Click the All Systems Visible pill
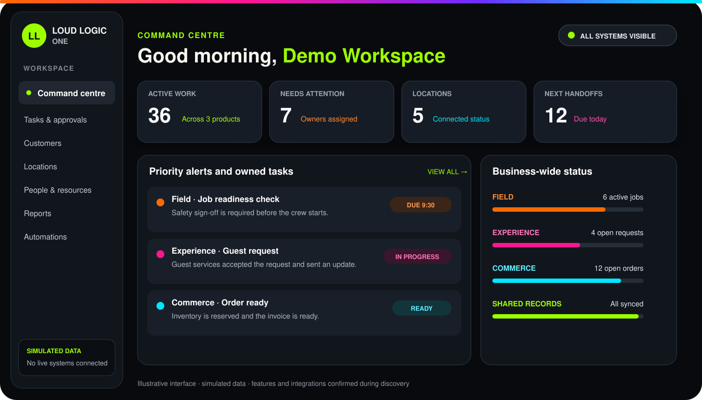The height and width of the screenshot is (400, 702). pos(618,36)
